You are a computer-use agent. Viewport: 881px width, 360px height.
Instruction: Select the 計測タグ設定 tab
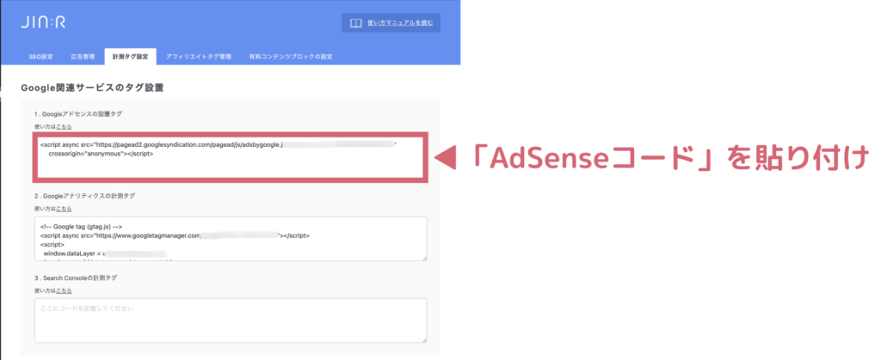point(130,57)
